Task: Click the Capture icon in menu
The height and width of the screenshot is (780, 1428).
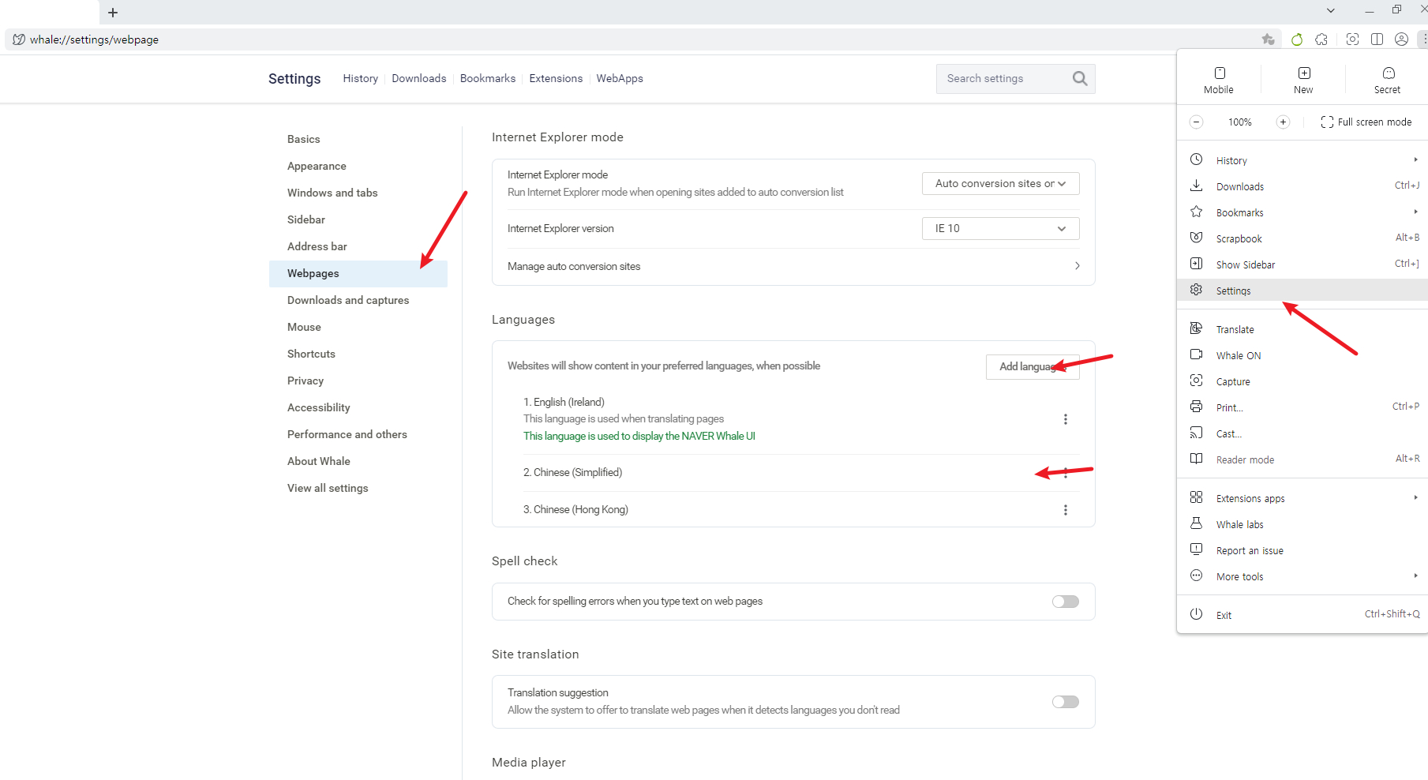Action: click(1197, 381)
